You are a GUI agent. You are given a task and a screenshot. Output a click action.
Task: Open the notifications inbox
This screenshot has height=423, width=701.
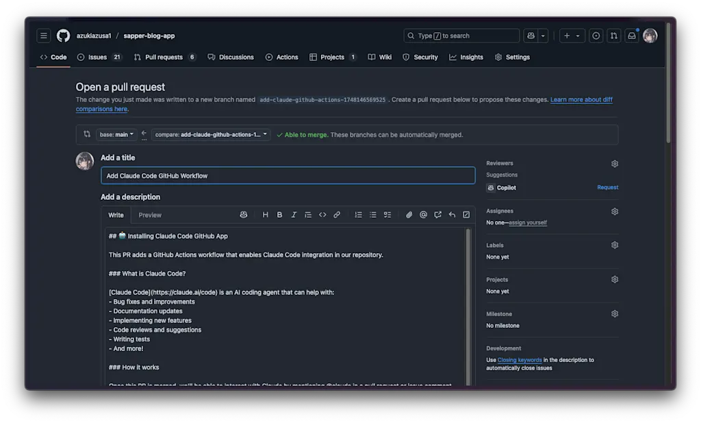click(632, 36)
